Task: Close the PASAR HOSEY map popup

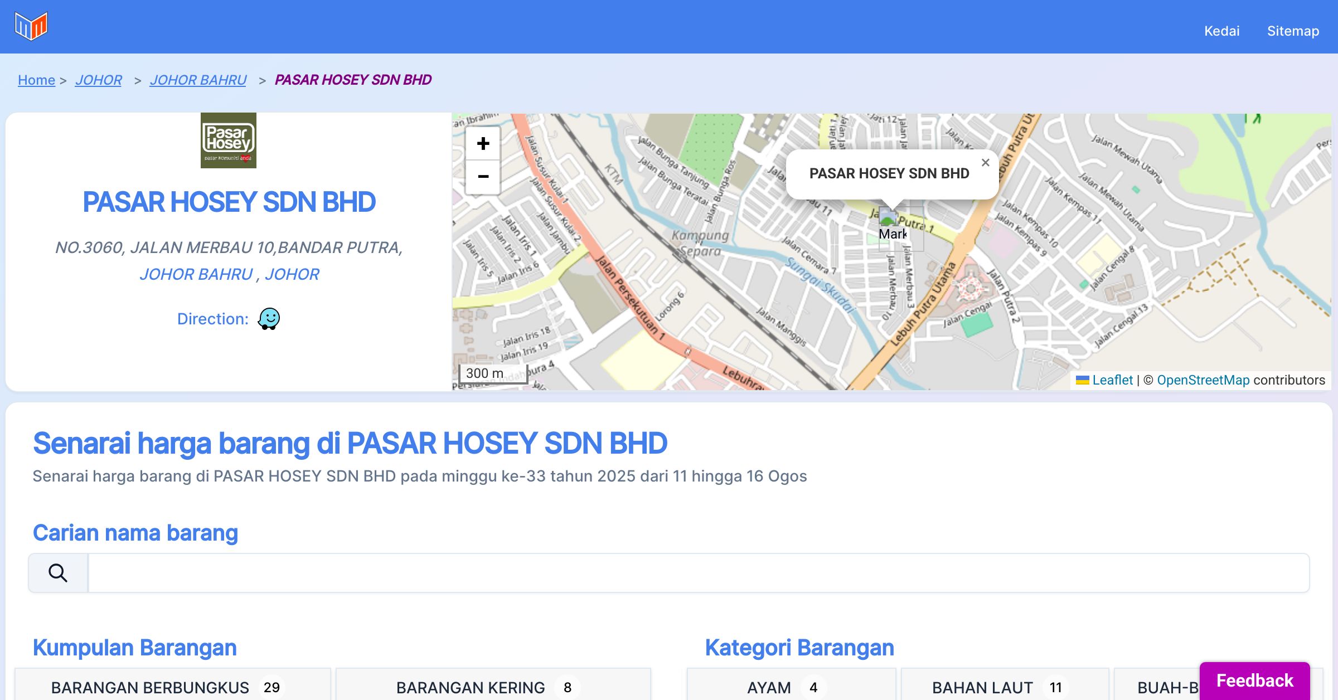Action: tap(985, 163)
